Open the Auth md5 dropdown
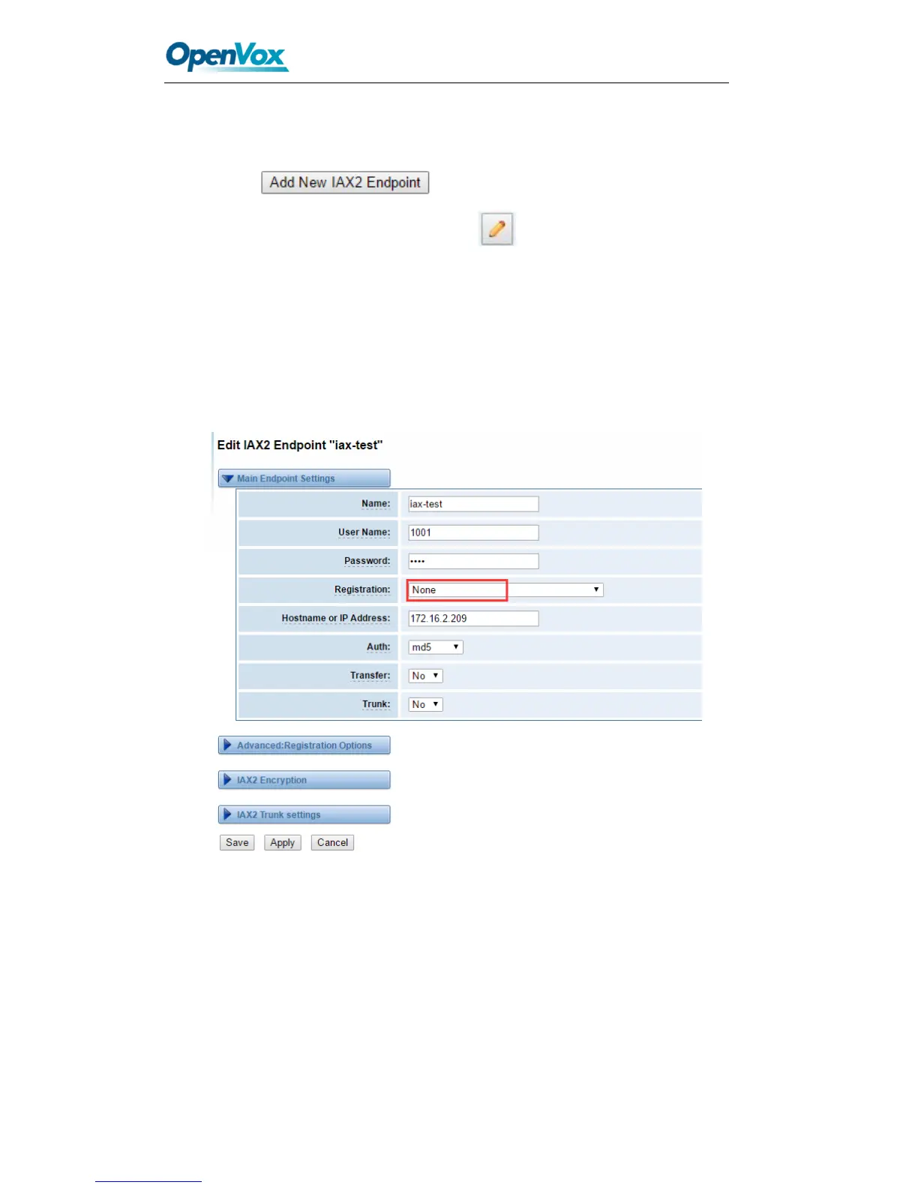Image resolution: width=918 pixels, height=1188 pixels. click(x=435, y=647)
